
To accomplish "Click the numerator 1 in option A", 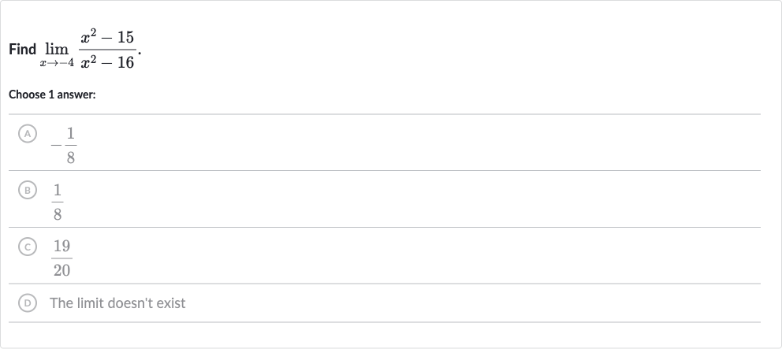I will [x=71, y=134].
